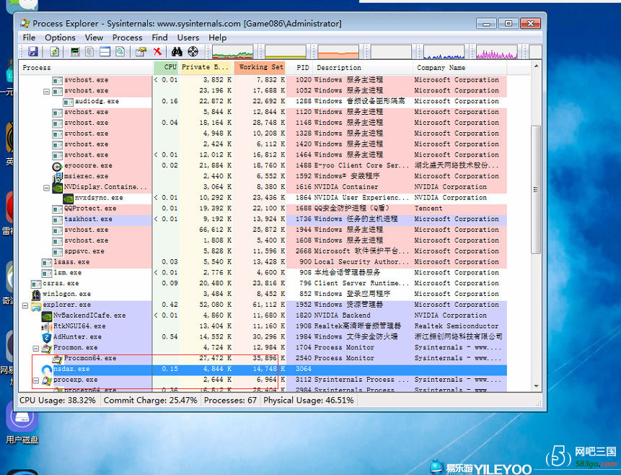Open the Find menu
Screen dimensions: 621x475
[x=159, y=38]
